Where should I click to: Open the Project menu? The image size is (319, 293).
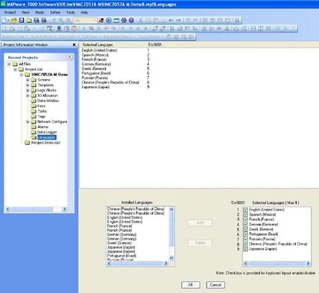click(x=10, y=13)
